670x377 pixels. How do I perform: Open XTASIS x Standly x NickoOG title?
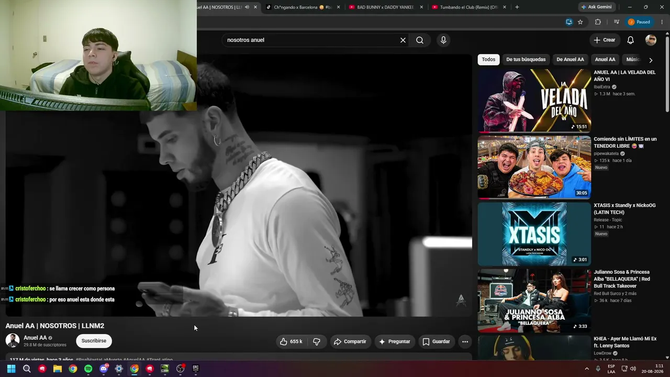[x=624, y=209]
